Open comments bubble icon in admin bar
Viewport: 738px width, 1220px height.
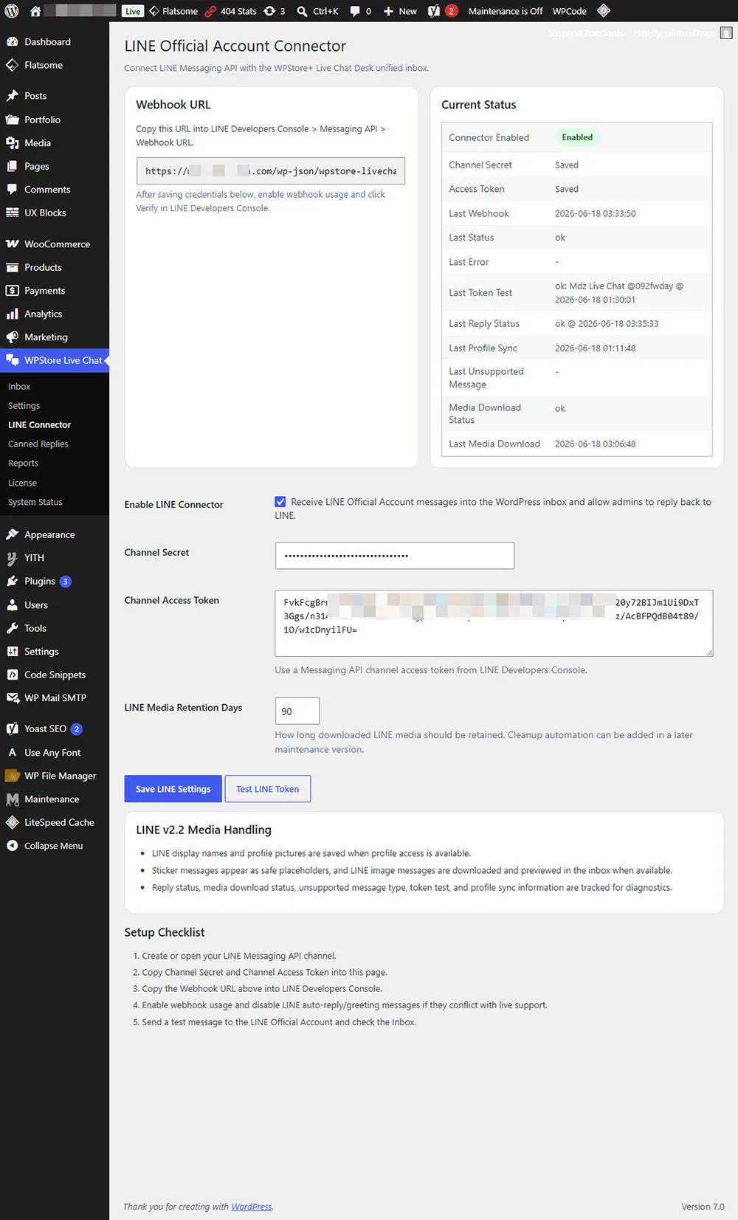355,11
